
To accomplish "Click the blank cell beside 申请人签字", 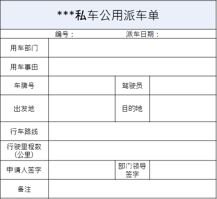I will click(x=82, y=170).
